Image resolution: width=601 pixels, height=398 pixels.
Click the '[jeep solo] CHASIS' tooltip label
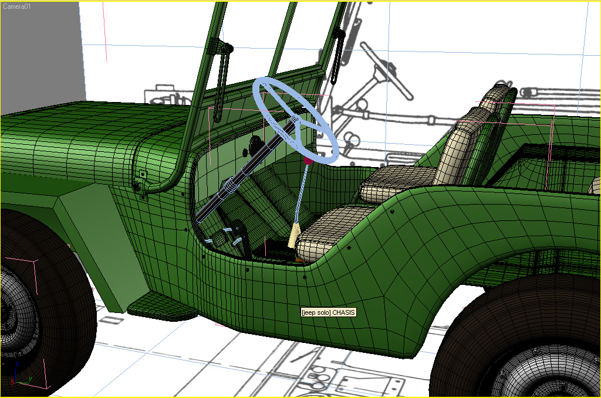[x=329, y=312]
